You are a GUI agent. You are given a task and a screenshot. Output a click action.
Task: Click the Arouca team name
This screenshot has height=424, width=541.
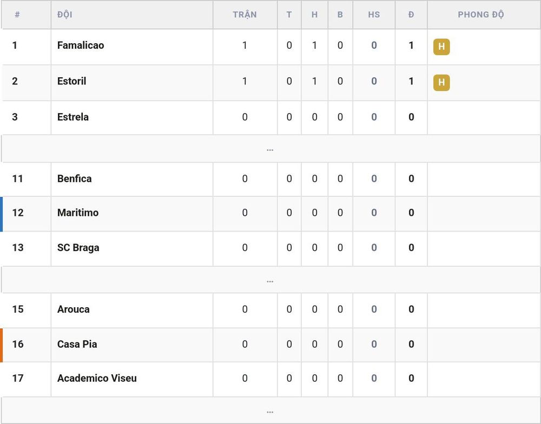pos(73,309)
